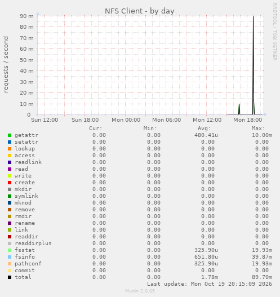Viewport: 280px width, 297px height.
Task: Click the 'Sun 12:00' time axis label
Action: tap(45, 120)
